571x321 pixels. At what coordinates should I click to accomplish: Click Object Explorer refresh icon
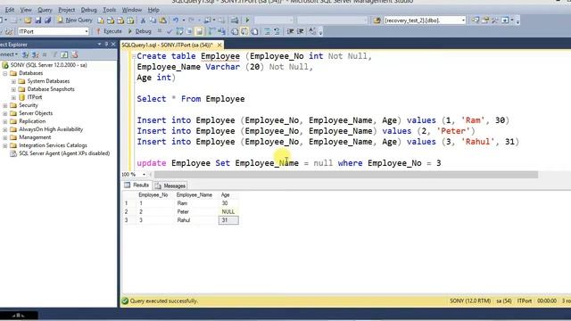pos(64,54)
